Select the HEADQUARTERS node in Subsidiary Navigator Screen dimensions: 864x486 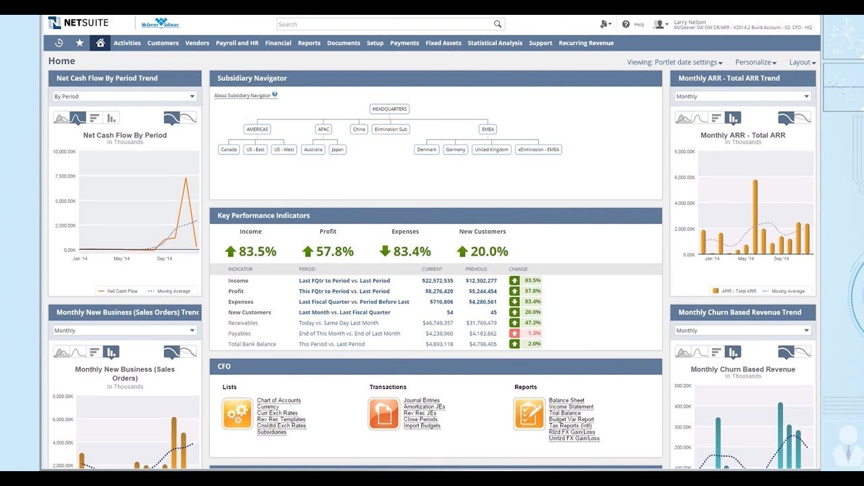pyautogui.click(x=389, y=109)
